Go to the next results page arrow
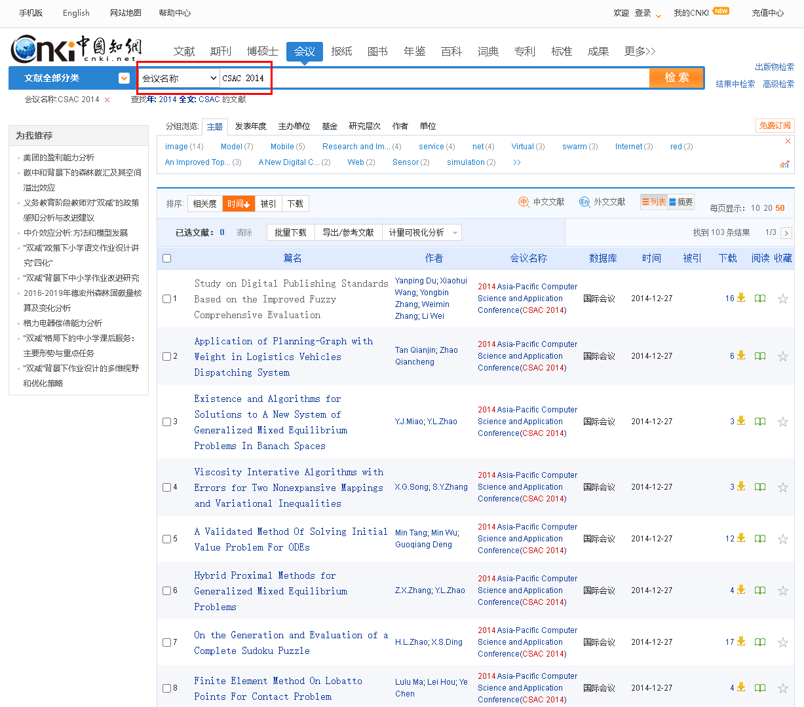804x707 pixels. 786,233
